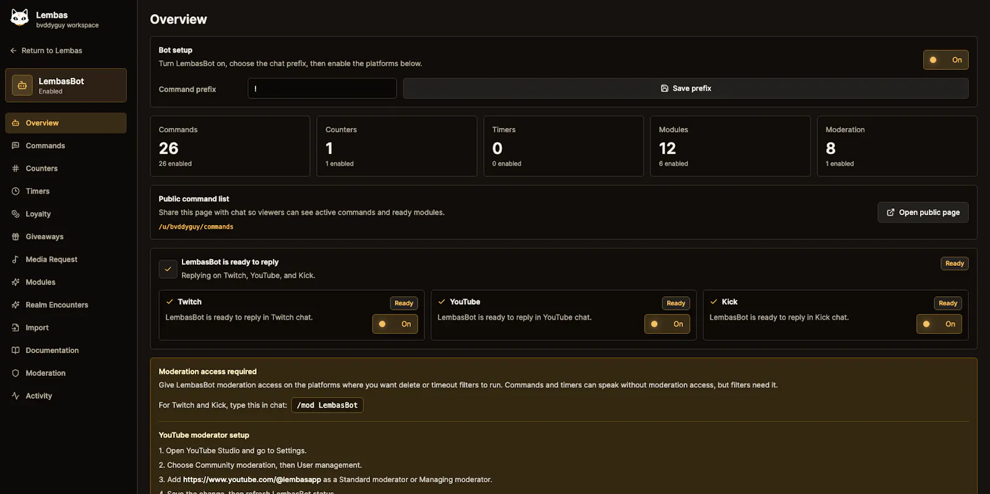Click the LembasBot Enabled card

[66, 85]
